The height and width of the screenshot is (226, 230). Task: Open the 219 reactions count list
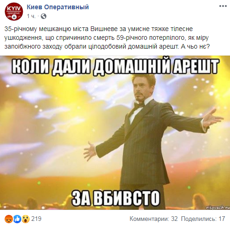pos(37,219)
